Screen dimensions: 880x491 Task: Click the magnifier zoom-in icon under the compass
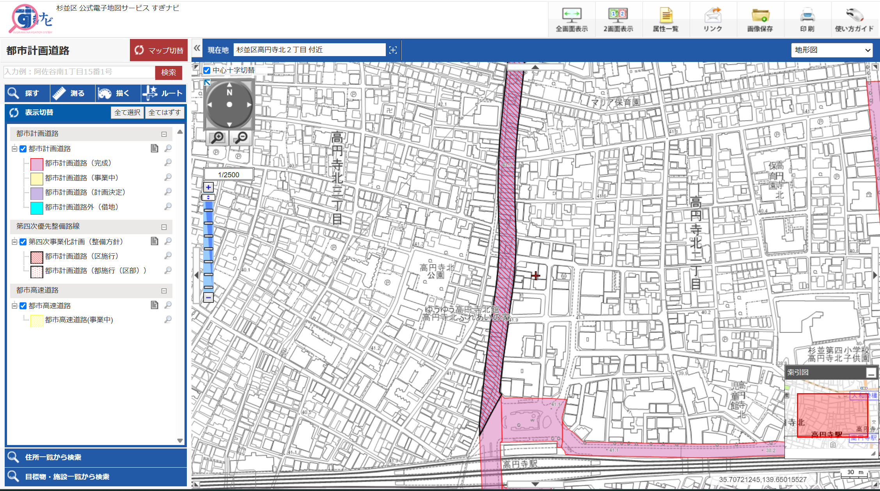pyautogui.click(x=217, y=138)
